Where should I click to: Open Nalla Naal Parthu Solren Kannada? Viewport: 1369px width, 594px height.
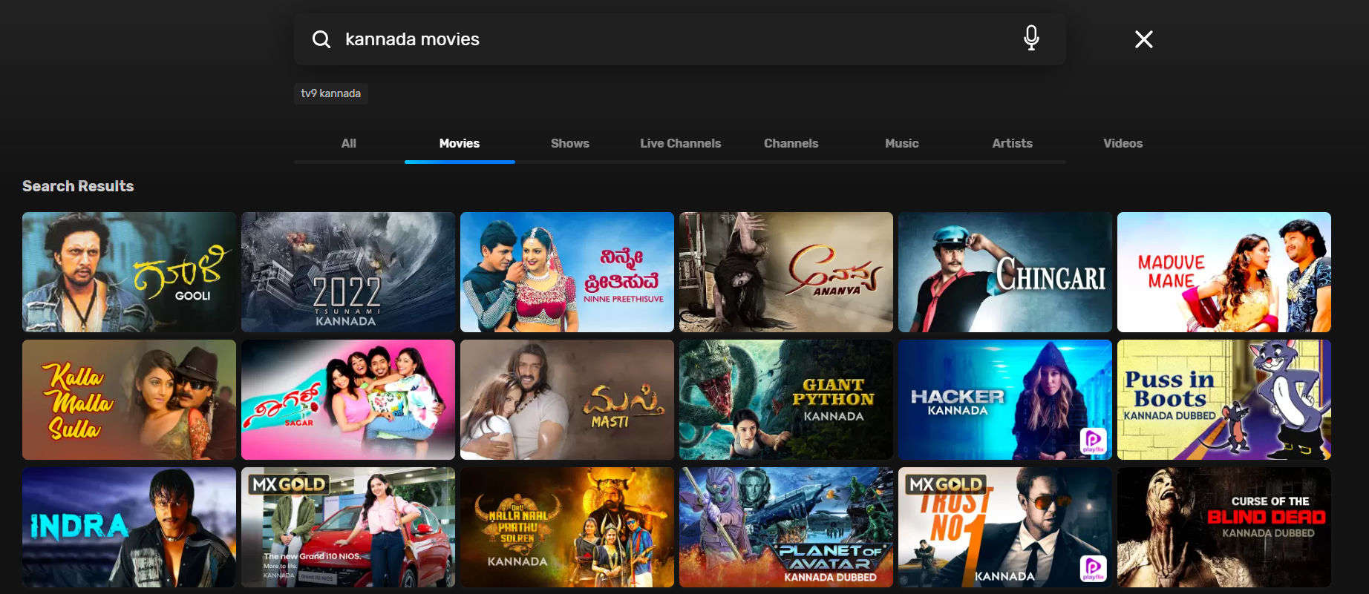pos(567,527)
